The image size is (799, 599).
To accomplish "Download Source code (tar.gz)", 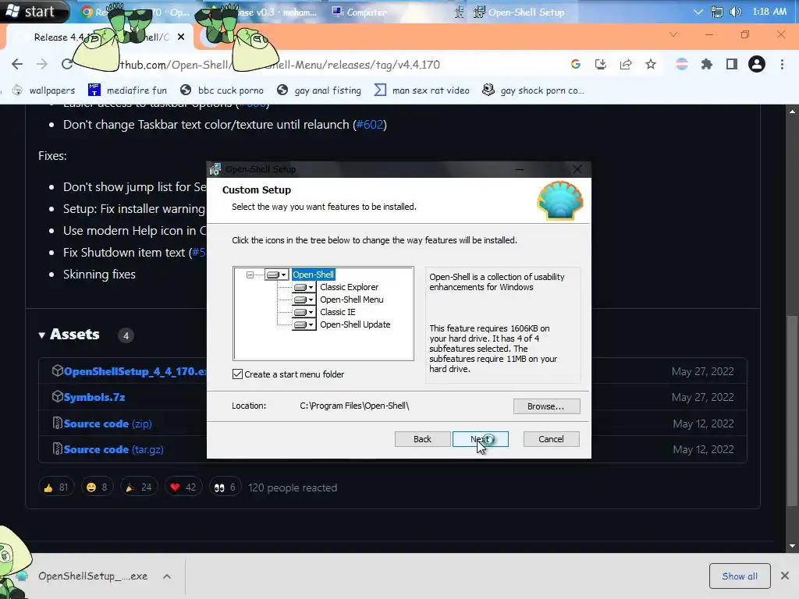I will 114,450.
